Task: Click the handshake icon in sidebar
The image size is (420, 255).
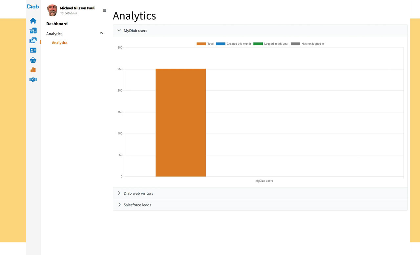Action: pyautogui.click(x=33, y=79)
